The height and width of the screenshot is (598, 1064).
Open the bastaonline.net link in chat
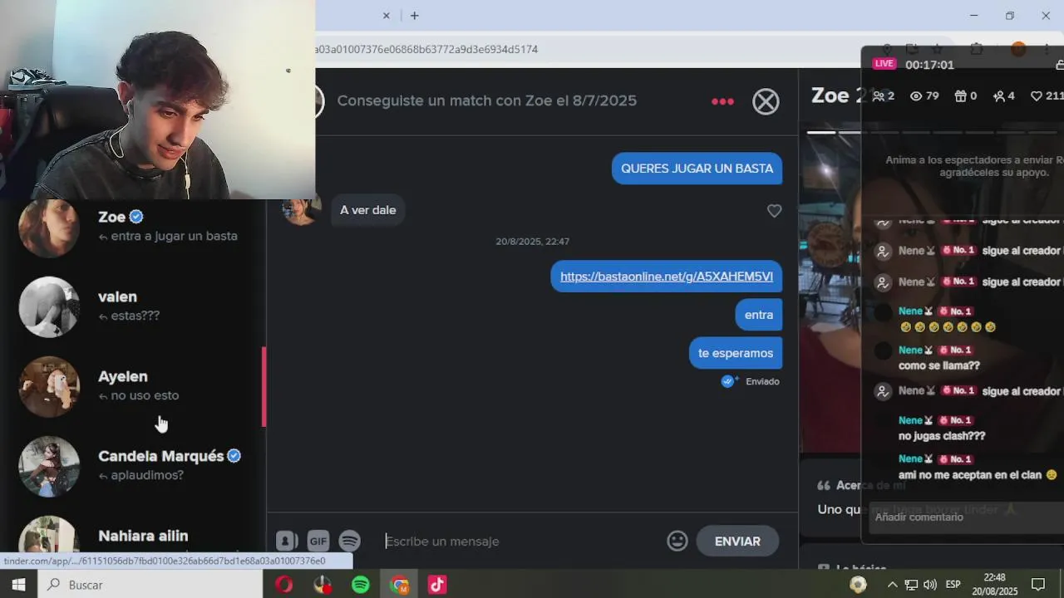(667, 277)
